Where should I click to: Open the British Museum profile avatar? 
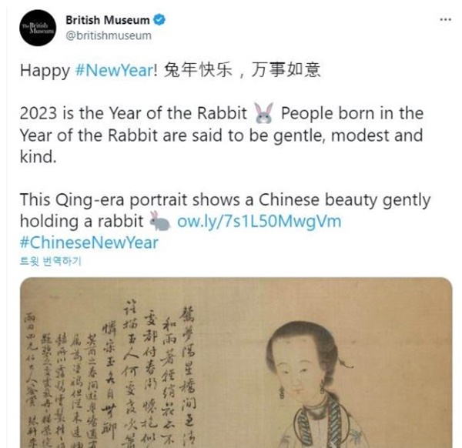click(38, 28)
